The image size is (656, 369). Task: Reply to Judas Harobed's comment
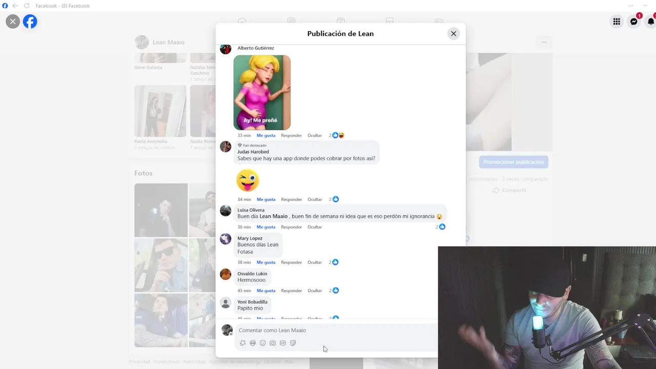(x=291, y=199)
